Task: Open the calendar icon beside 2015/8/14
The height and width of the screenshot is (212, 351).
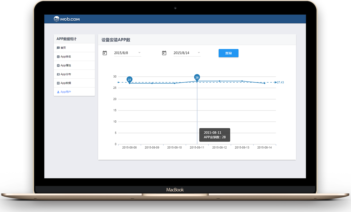Action: (x=164, y=53)
